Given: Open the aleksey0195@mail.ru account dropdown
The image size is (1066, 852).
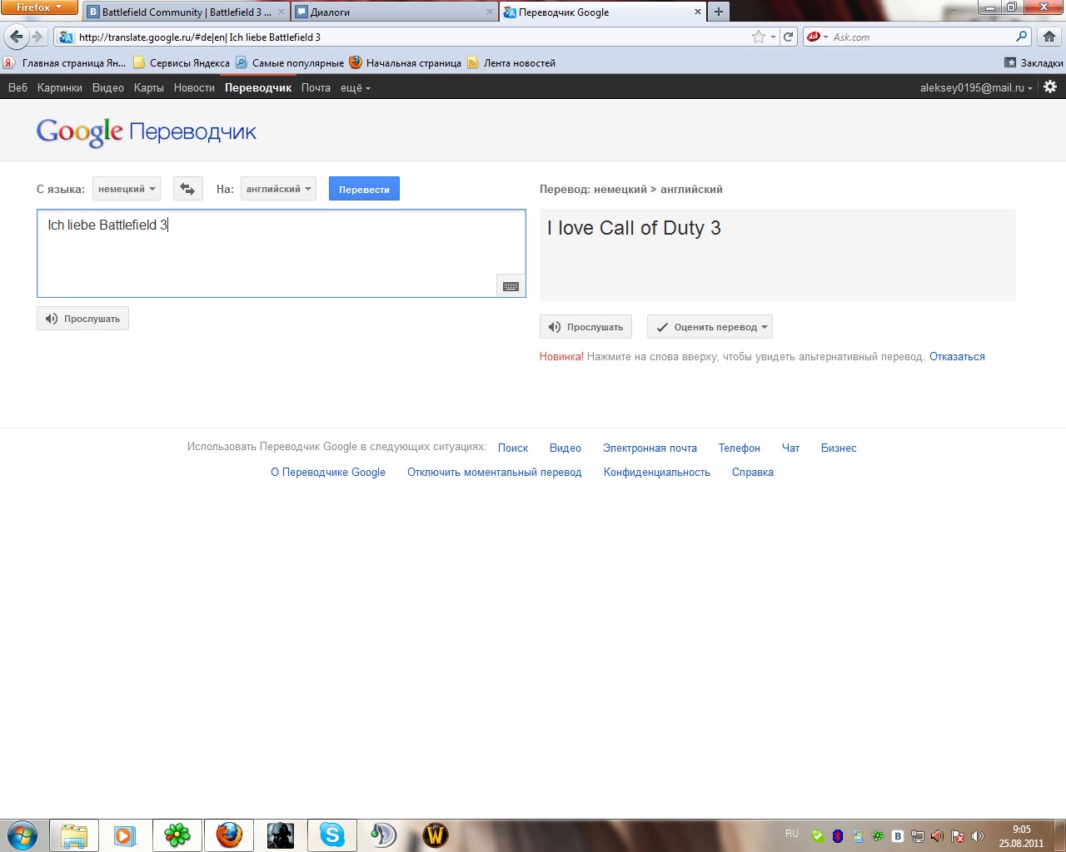Looking at the screenshot, I should 976,87.
